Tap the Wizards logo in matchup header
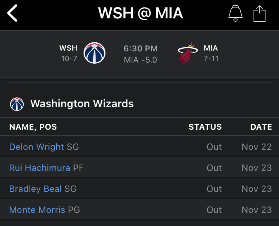The width and height of the screenshot is (279, 226). pyautogui.click(x=94, y=53)
